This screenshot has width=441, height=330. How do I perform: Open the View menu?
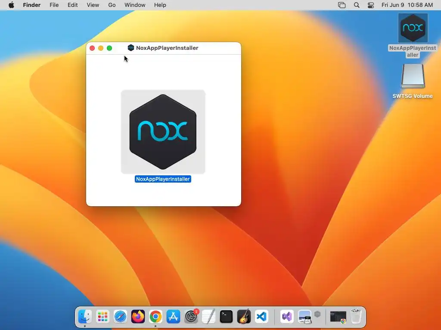point(93,5)
